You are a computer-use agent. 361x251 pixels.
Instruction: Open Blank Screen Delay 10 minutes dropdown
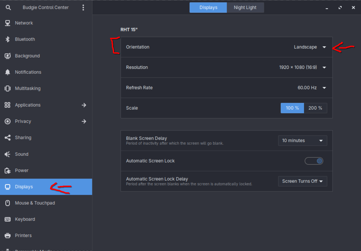pos(302,141)
